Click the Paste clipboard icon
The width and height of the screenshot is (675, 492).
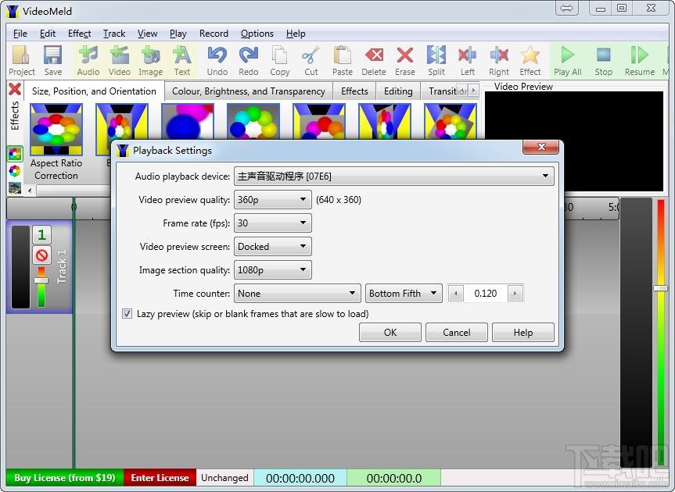[343, 60]
